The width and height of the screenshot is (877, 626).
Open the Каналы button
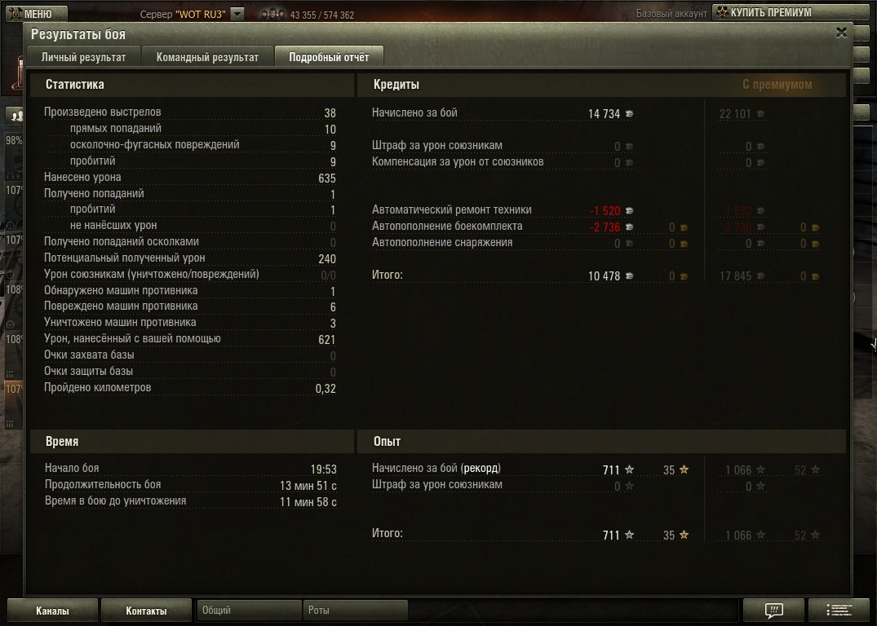point(52,611)
